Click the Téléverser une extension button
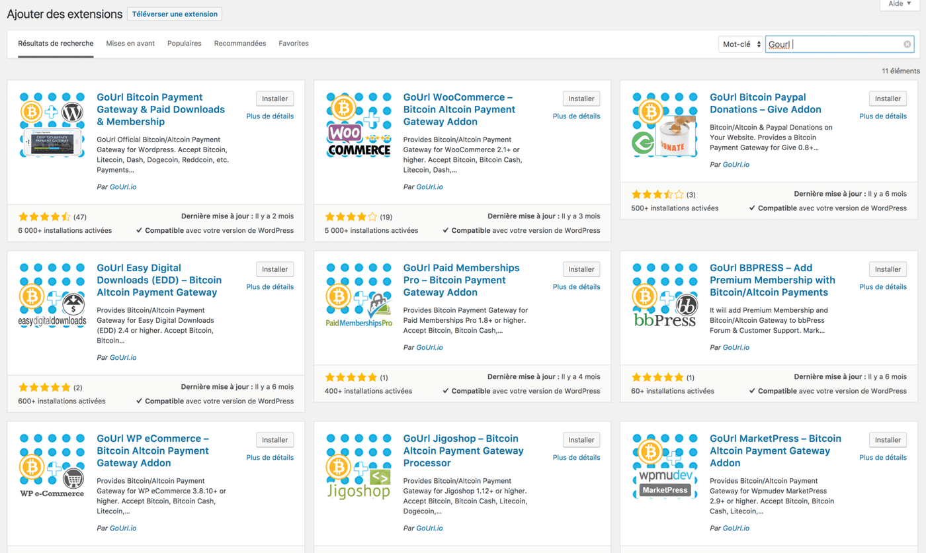 coord(174,13)
